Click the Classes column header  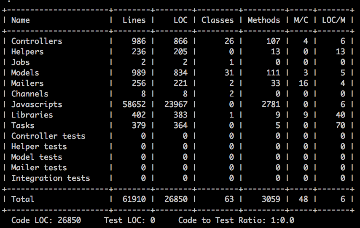217,20
